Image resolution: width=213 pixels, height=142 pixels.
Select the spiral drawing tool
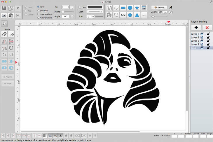coord(109,15)
